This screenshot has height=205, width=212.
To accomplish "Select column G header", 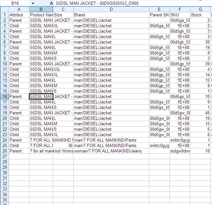I will pyautogui.click(x=200, y=9).
